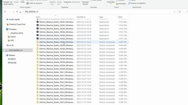Expand the Supprimer dropdown arrow

coord(68,4)
